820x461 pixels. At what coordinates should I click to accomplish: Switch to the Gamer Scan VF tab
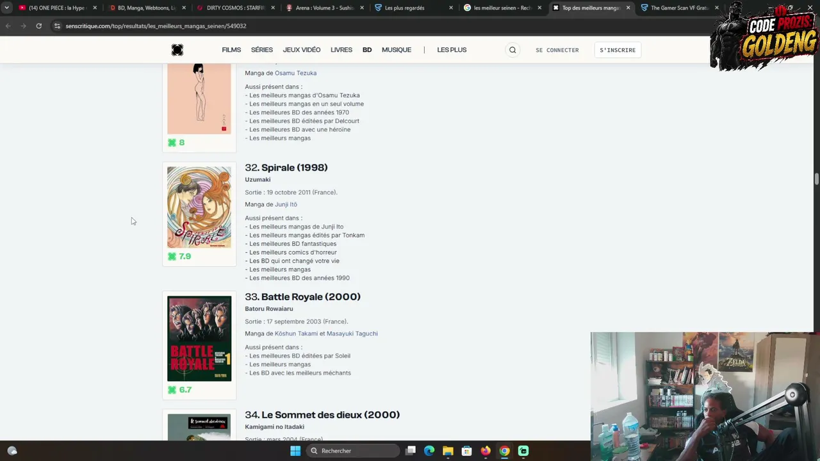click(x=679, y=8)
